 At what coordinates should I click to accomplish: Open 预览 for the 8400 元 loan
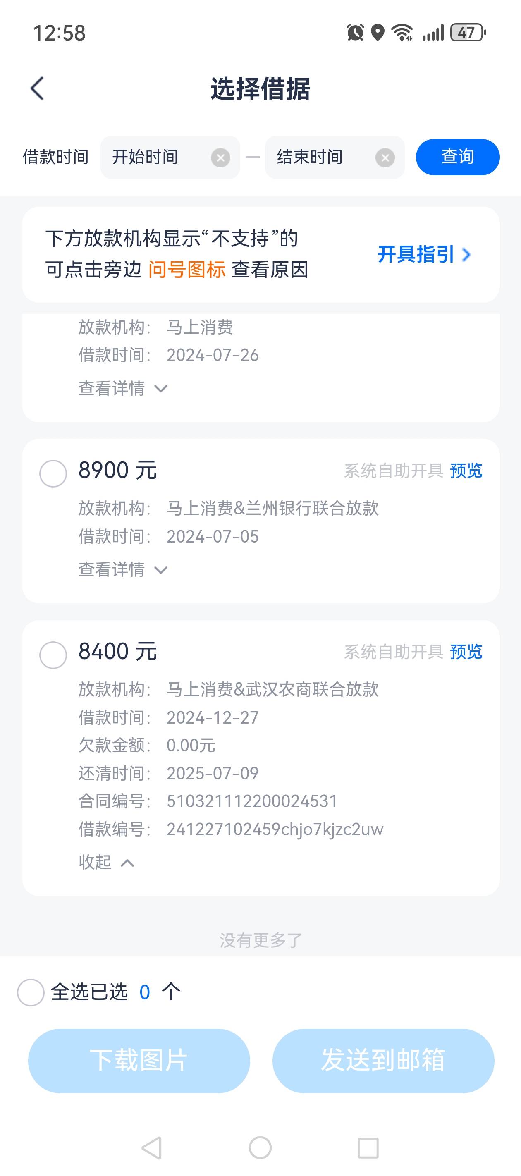pos(466,652)
